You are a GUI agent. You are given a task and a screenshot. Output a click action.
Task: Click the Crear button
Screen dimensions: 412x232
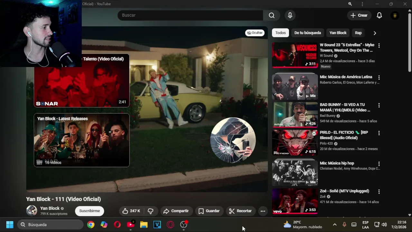[x=359, y=15]
